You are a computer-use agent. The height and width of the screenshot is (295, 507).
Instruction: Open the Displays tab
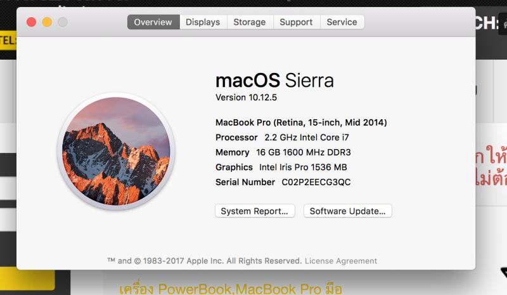click(203, 22)
